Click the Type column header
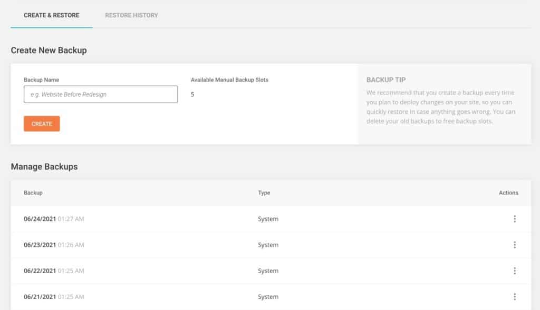This screenshot has height=310, width=540. [264, 193]
